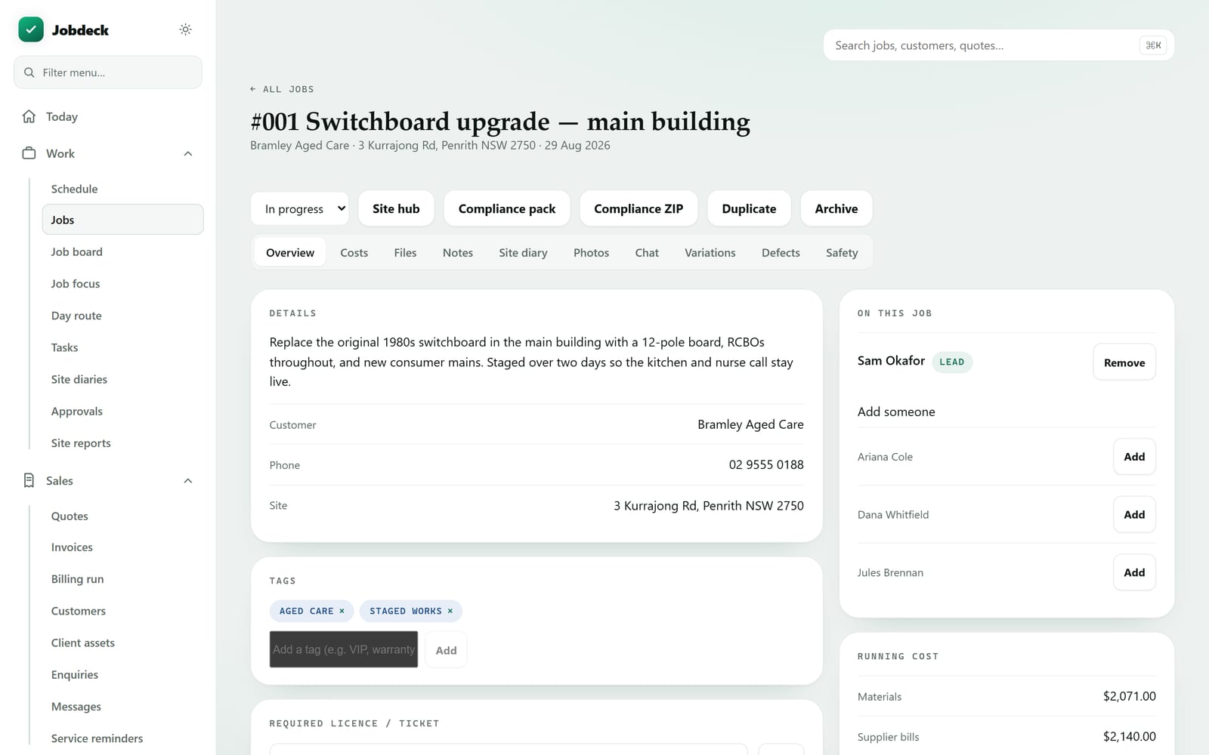1209x755 pixels.
Task: Click the Work briefcase icon
Action: tap(29, 153)
